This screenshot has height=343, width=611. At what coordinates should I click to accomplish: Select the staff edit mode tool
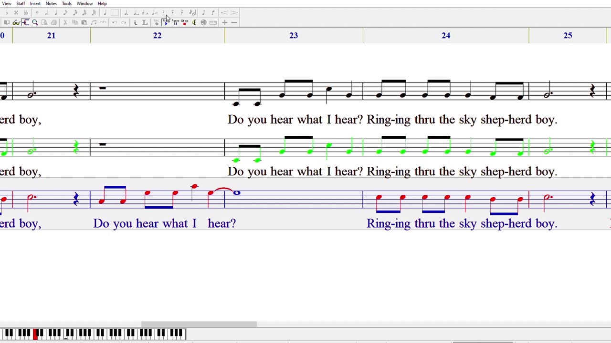click(26, 22)
